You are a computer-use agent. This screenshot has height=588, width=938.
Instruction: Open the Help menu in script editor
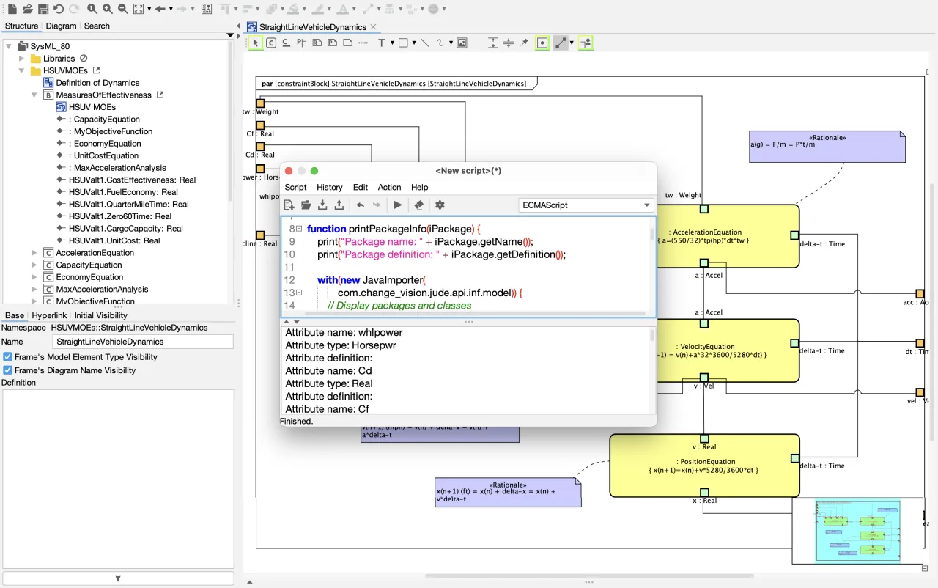(419, 187)
